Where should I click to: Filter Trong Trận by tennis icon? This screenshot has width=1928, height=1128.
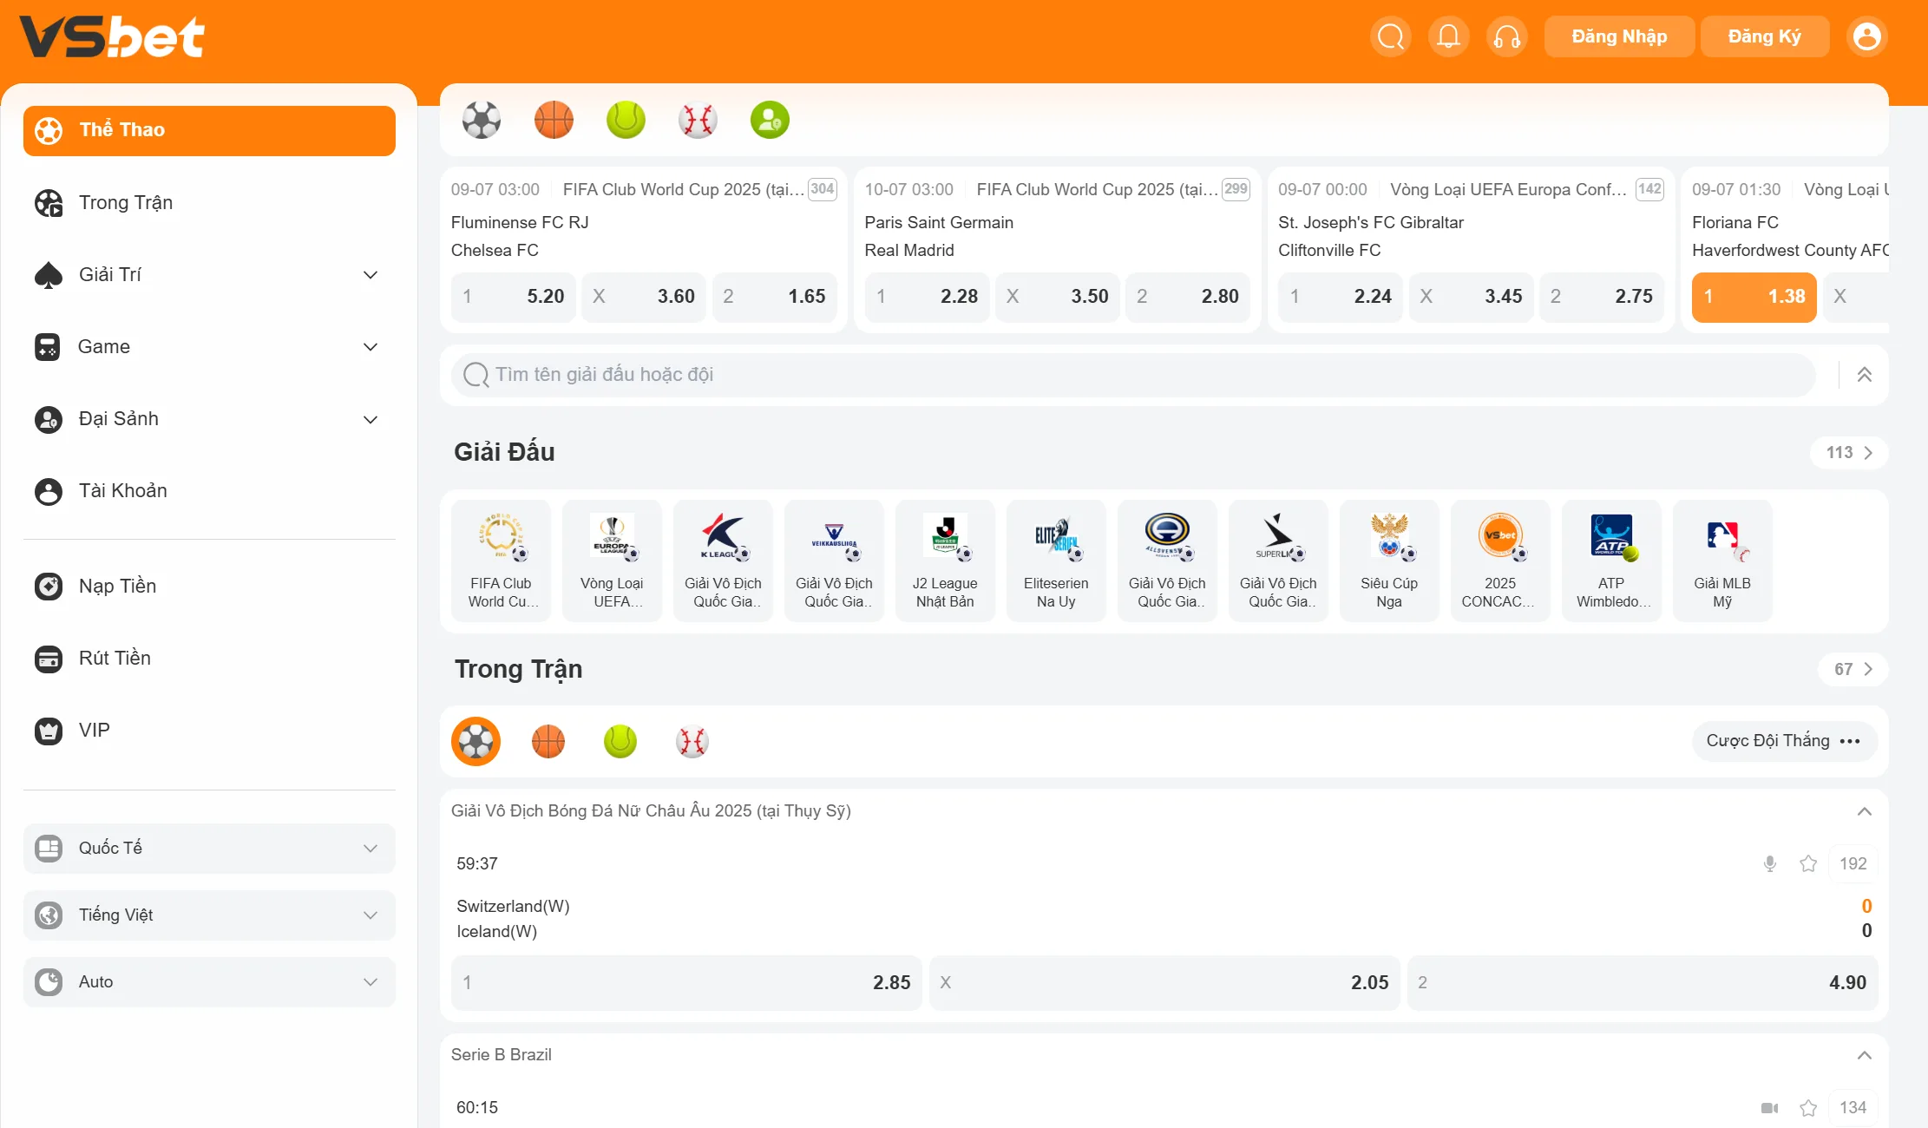click(x=620, y=741)
